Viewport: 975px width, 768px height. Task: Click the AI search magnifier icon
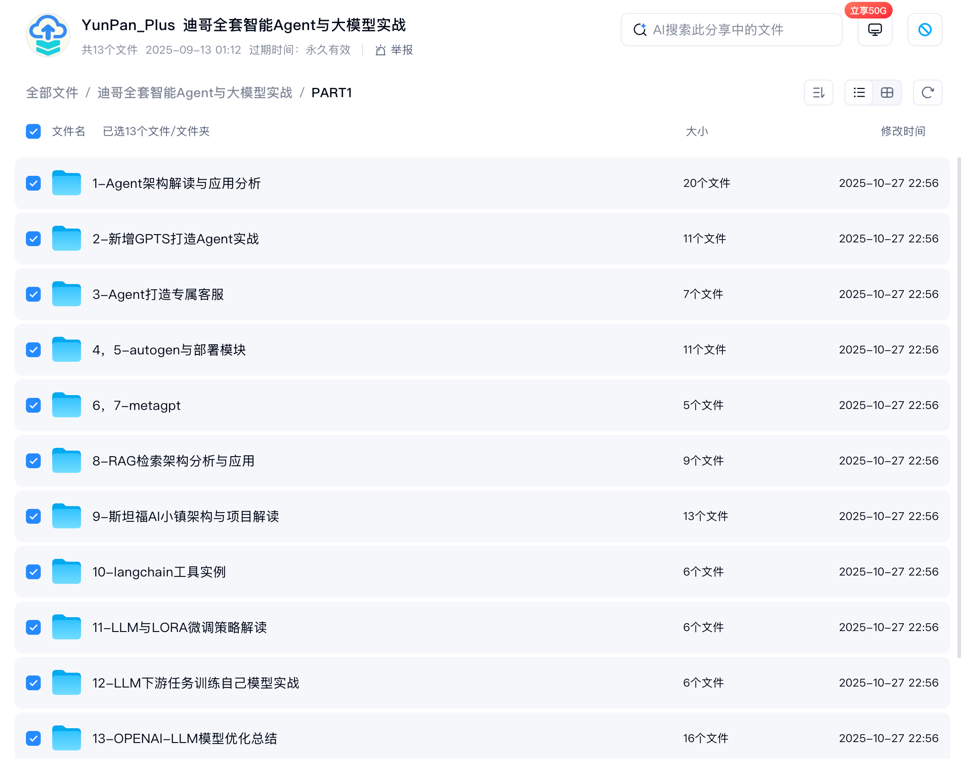pos(640,30)
